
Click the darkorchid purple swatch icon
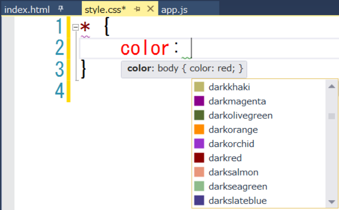point(199,144)
